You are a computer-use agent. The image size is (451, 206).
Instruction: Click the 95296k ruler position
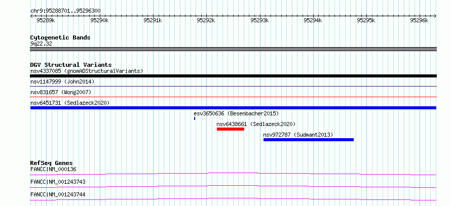point(419,20)
